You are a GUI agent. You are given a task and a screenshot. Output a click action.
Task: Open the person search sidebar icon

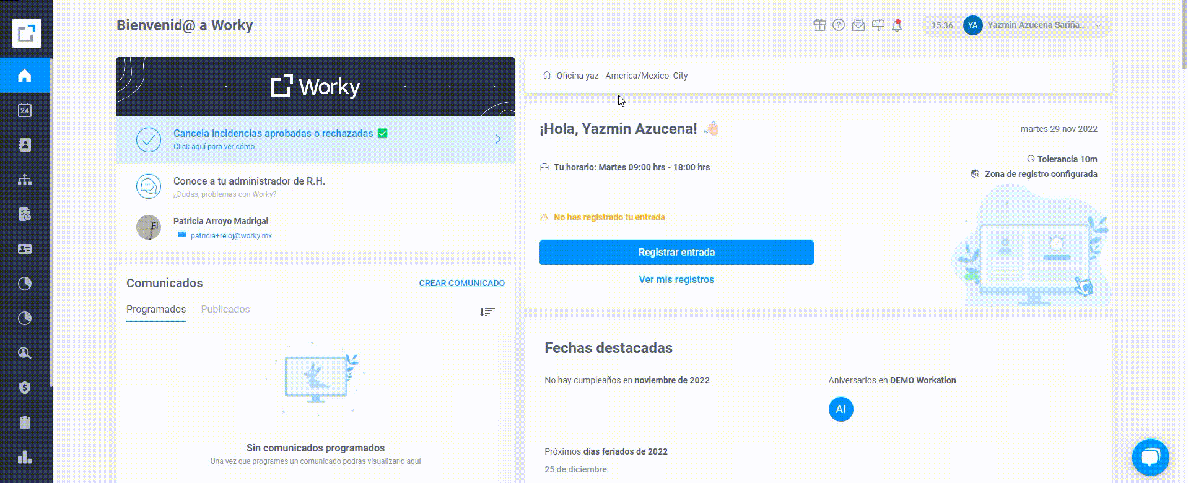click(x=25, y=353)
